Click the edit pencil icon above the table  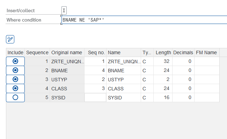coord(10,39)
